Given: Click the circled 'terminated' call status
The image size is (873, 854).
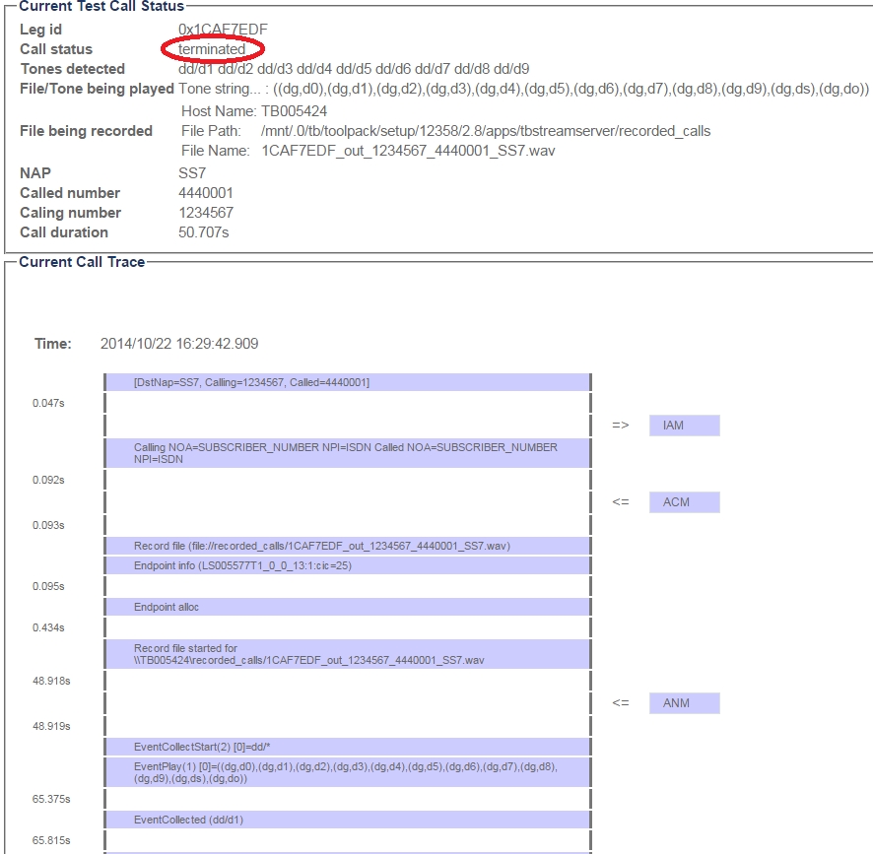Looking at the screenshot, I should tap(212, 49).
